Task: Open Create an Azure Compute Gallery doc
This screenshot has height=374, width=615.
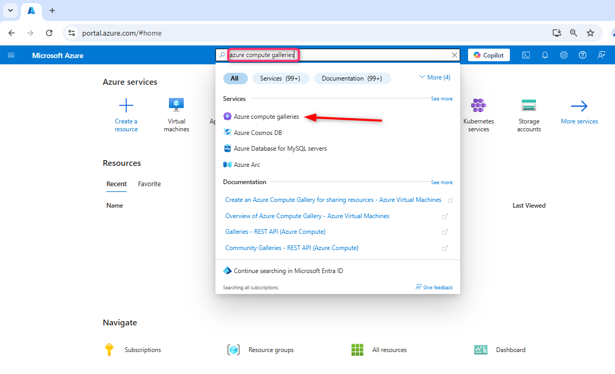Action: click(333, 200)
